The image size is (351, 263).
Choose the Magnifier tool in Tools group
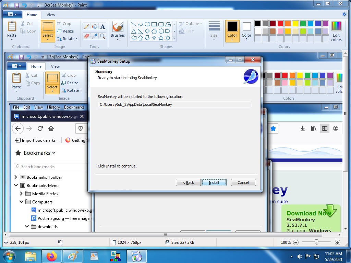tap(102, 36)
